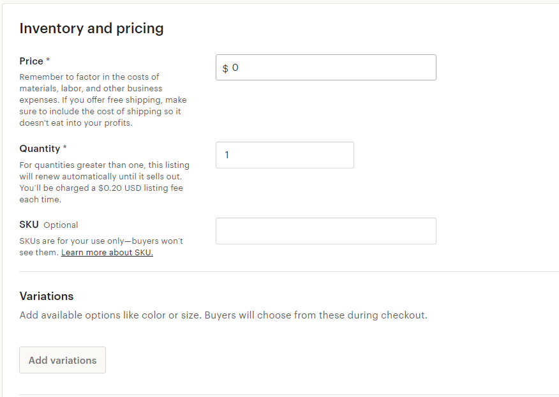This screenshot has width=559, height=397.
Task: Select the Variations section heading
Action: tap(47, 296)
